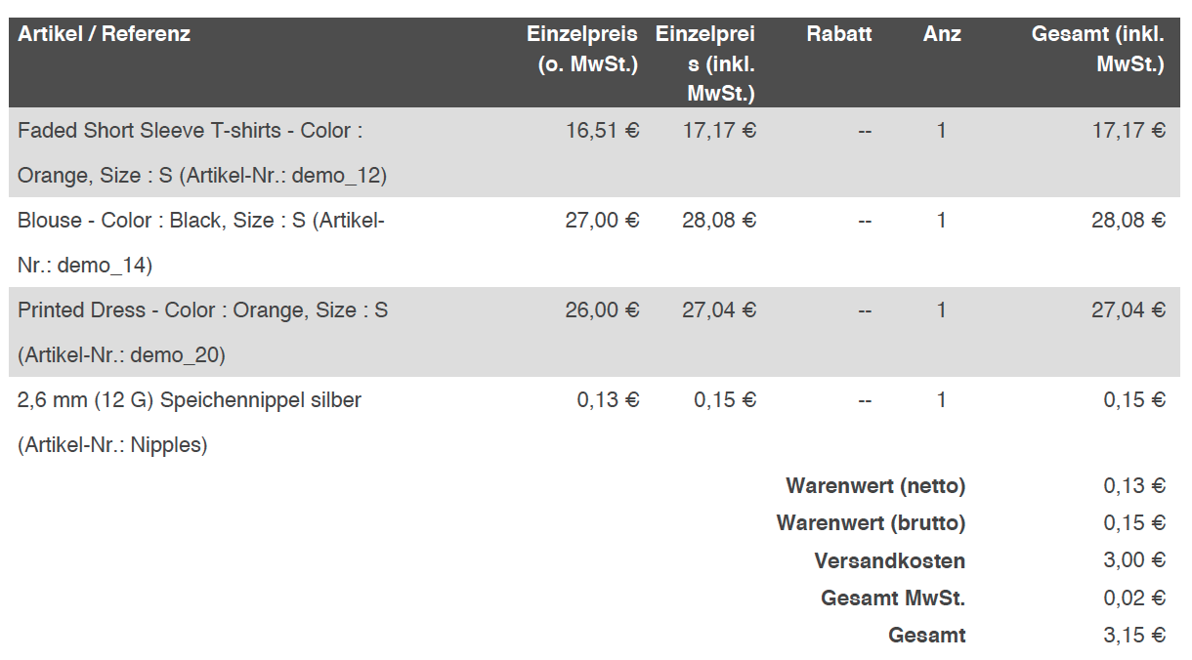This screenshot has width=1192, height=660.
Task: Click the "Einzelpreis (inkl. MwSt.)" column header
Action: [705, 63]
